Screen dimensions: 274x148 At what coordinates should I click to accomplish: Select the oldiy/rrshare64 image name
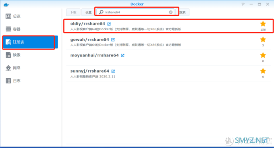88,24
